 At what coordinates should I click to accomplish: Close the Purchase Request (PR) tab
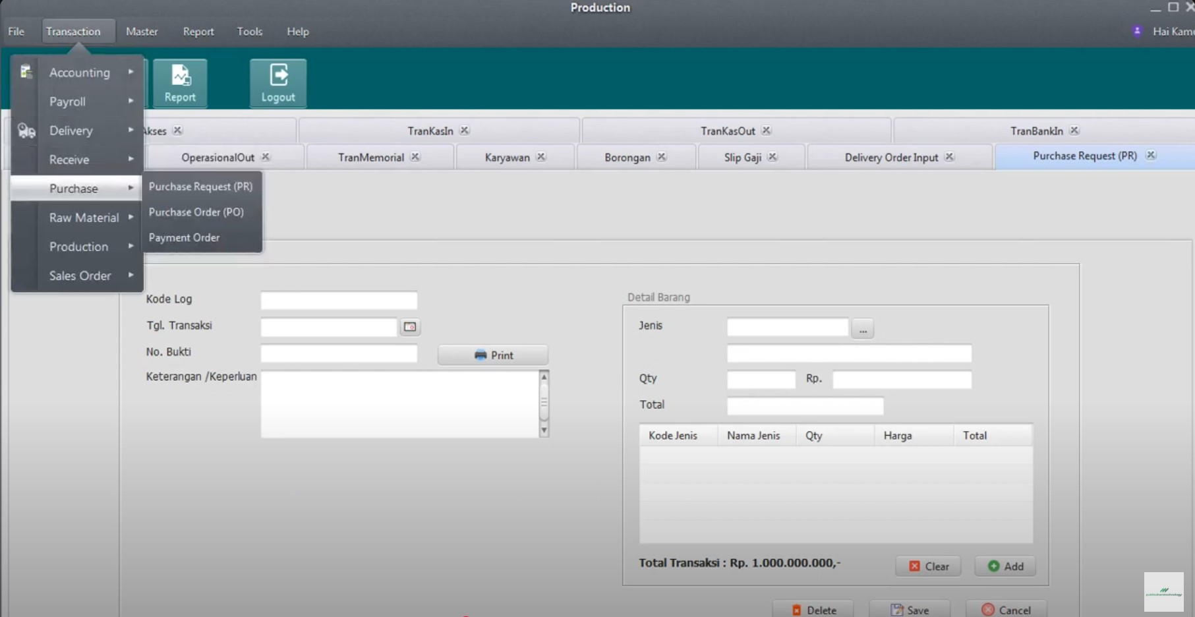(x=1151, y=156)
